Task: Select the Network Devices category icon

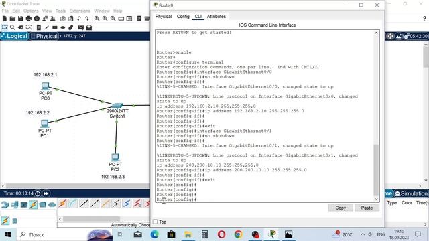Action: click(x=5, y=204)
